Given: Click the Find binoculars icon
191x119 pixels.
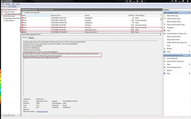Looking at the screenshot, I should [x=165, y=31].
